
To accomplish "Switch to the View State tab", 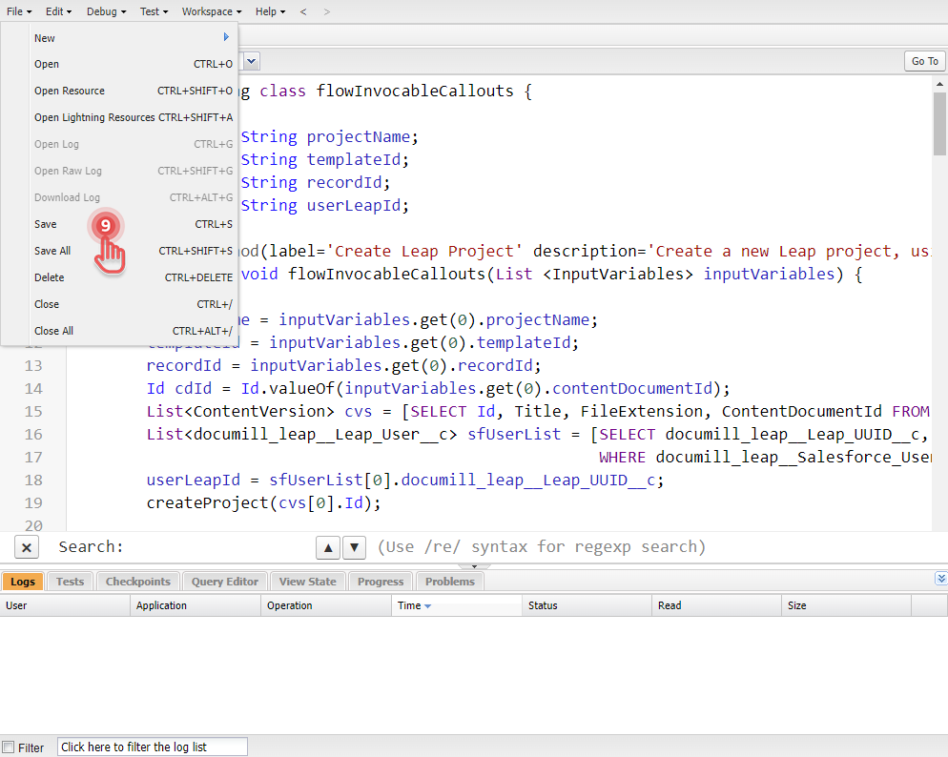I will click(306, 581).
